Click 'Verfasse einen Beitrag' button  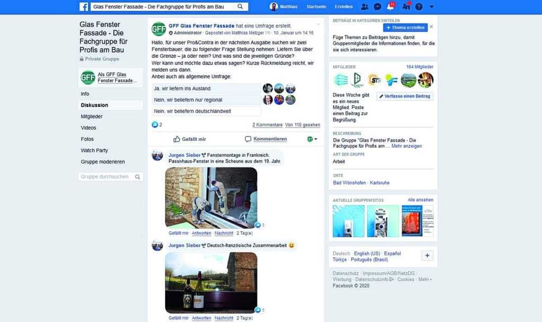click(405, 96)
